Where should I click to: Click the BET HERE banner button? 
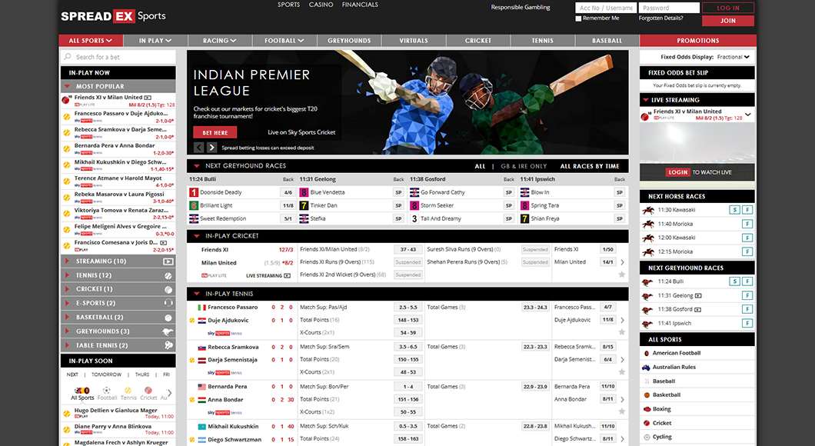215,132
